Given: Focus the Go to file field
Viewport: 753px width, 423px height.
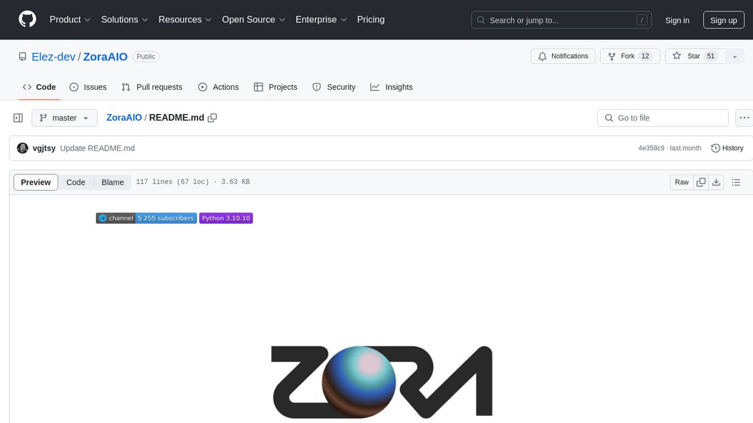Looking at the screenshot, I should pyautogui.click(x=663, y=118).
